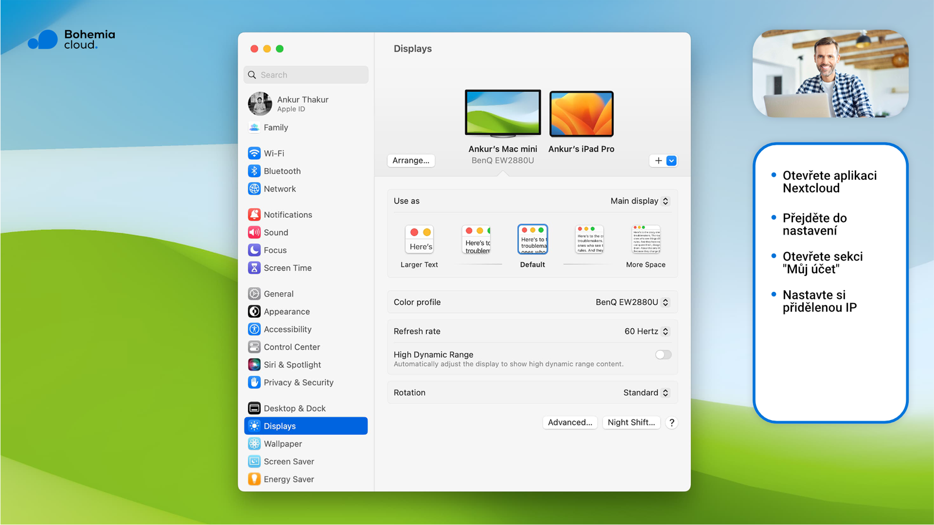Click the Bluetooth sidebar icon

click(x=254, y=171)
